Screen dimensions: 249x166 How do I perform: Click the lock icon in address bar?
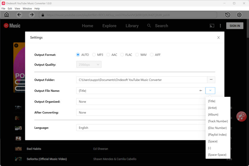(x=43, y=15)
